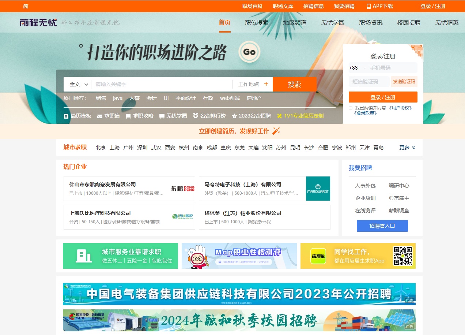The image size is (465, 335).
Task: Expand the 更多 cities list
Action: tap(407, 148)
